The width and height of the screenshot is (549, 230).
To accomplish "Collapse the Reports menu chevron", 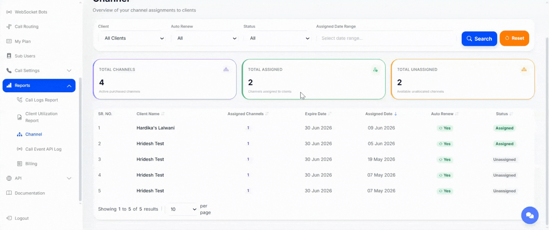I will coord(69,86).
